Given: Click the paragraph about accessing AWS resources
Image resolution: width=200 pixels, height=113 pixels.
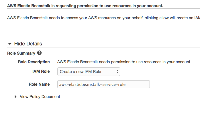Looking at the screenshot, I should coord(103,18).
